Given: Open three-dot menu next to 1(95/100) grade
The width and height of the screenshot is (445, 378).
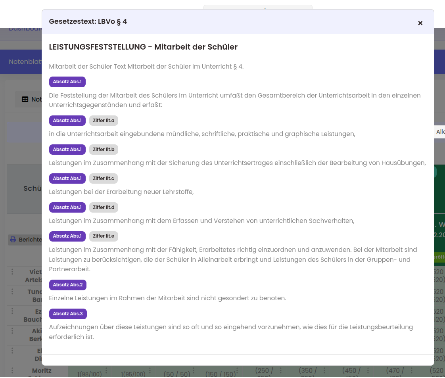Looking at the screenshot, I should point(150,370).
